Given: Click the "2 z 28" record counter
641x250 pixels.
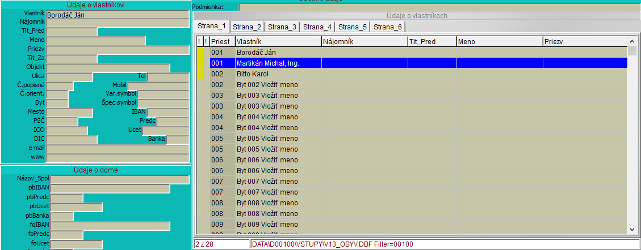Looking at the screenshot, I should tap(204, 244).
